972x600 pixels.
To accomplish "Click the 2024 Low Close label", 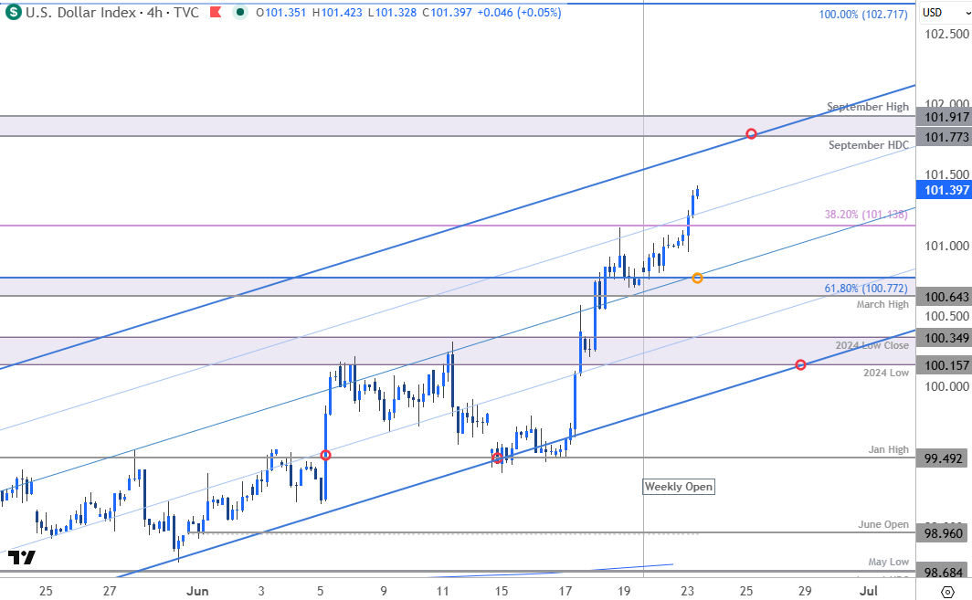I will point(872,345).
